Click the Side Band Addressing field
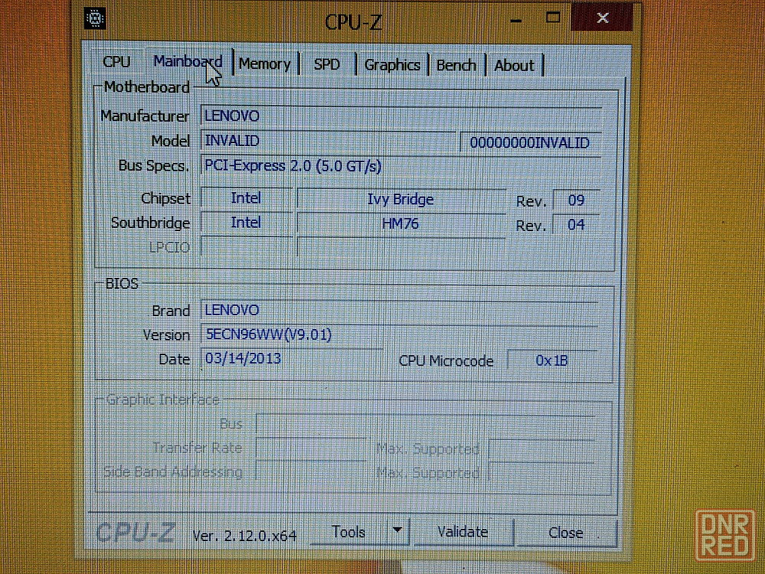Screen dimensions: 765x574 [311, 472]
